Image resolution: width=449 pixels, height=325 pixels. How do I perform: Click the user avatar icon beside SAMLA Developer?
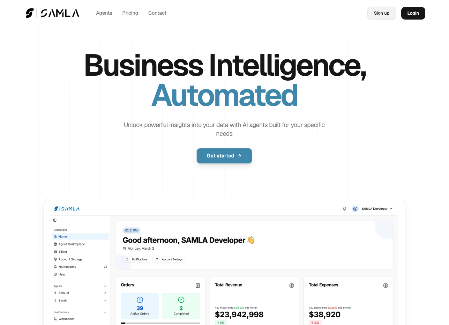point(355,209)
